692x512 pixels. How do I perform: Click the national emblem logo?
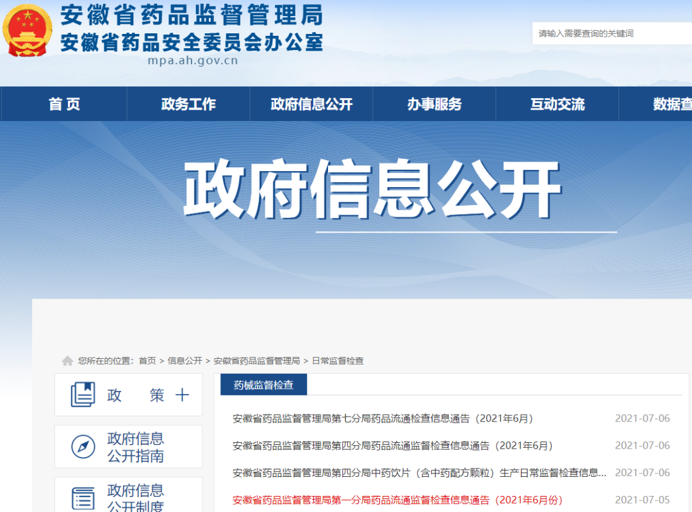28,30
